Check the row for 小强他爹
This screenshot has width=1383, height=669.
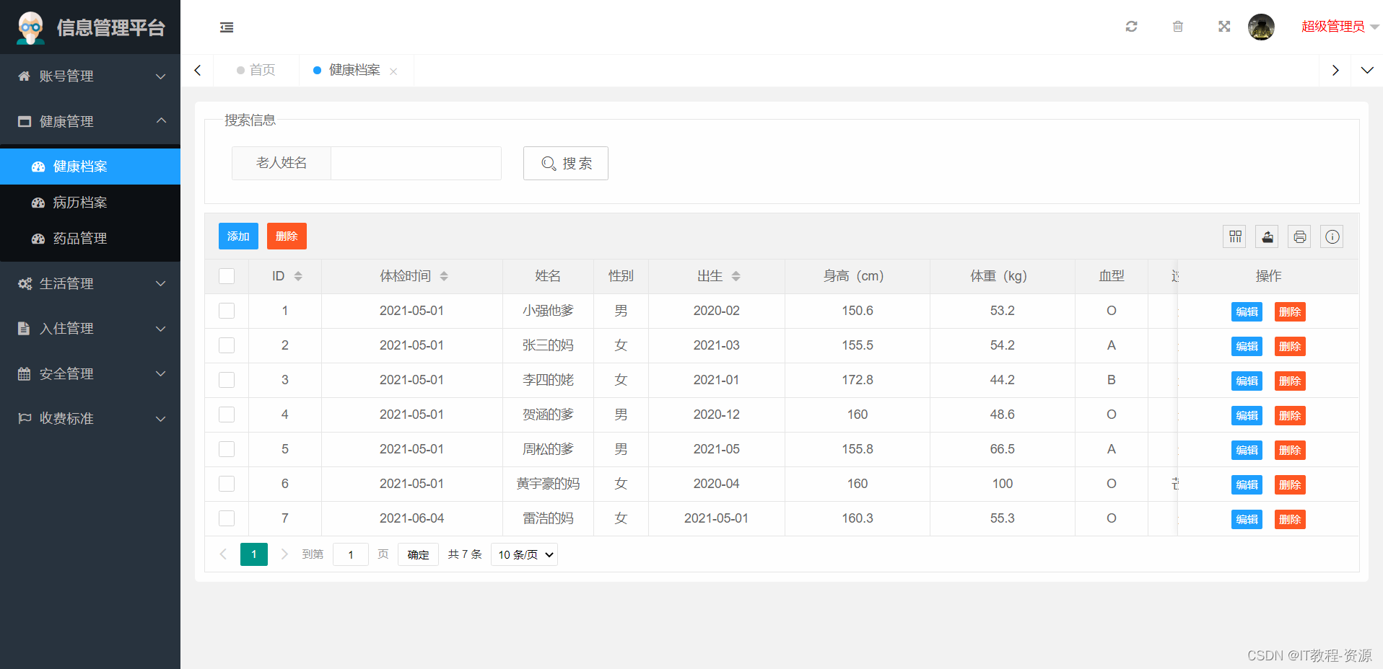(x=227, y=311)
